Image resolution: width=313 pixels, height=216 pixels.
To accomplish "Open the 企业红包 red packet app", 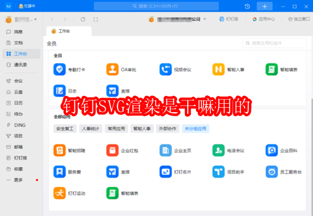I will 122,151.
